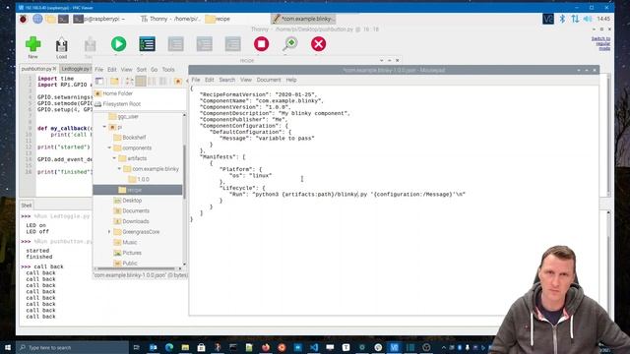Screen dimensions: 630x354
Task: Switch to Thonny window in Pi taskbar
Action: point(170,19)
